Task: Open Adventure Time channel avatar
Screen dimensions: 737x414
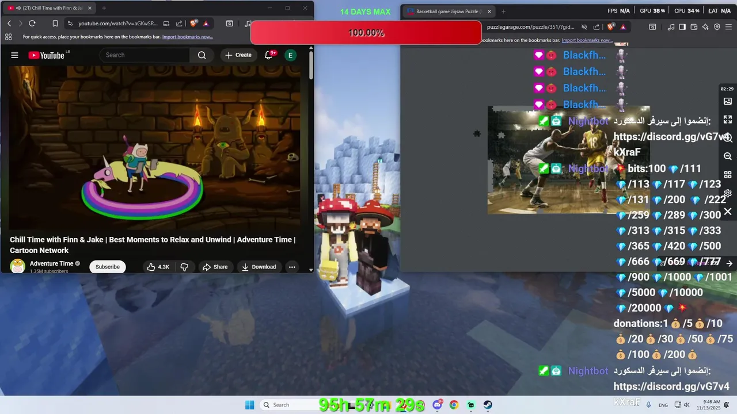Action: point(18,266)
